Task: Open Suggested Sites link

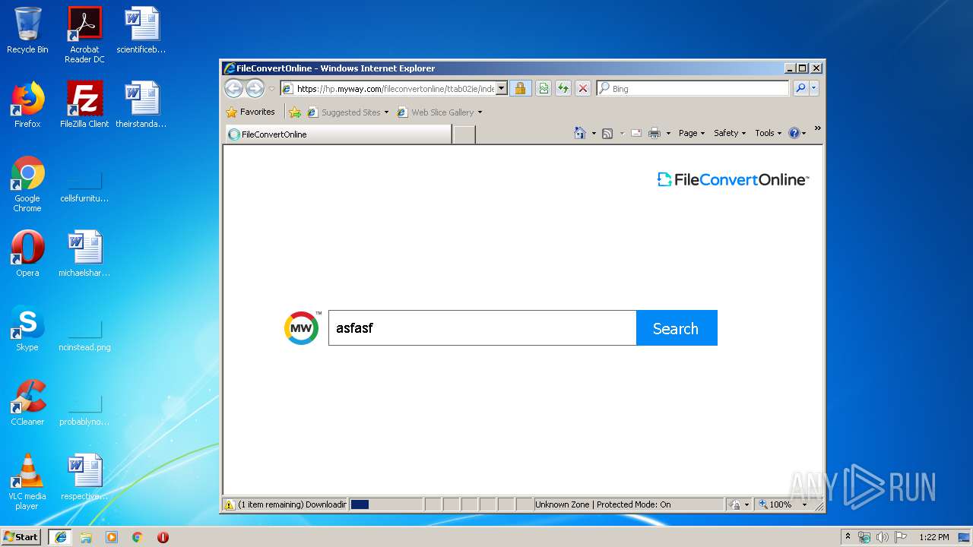Action: click(x=347, y=112)
